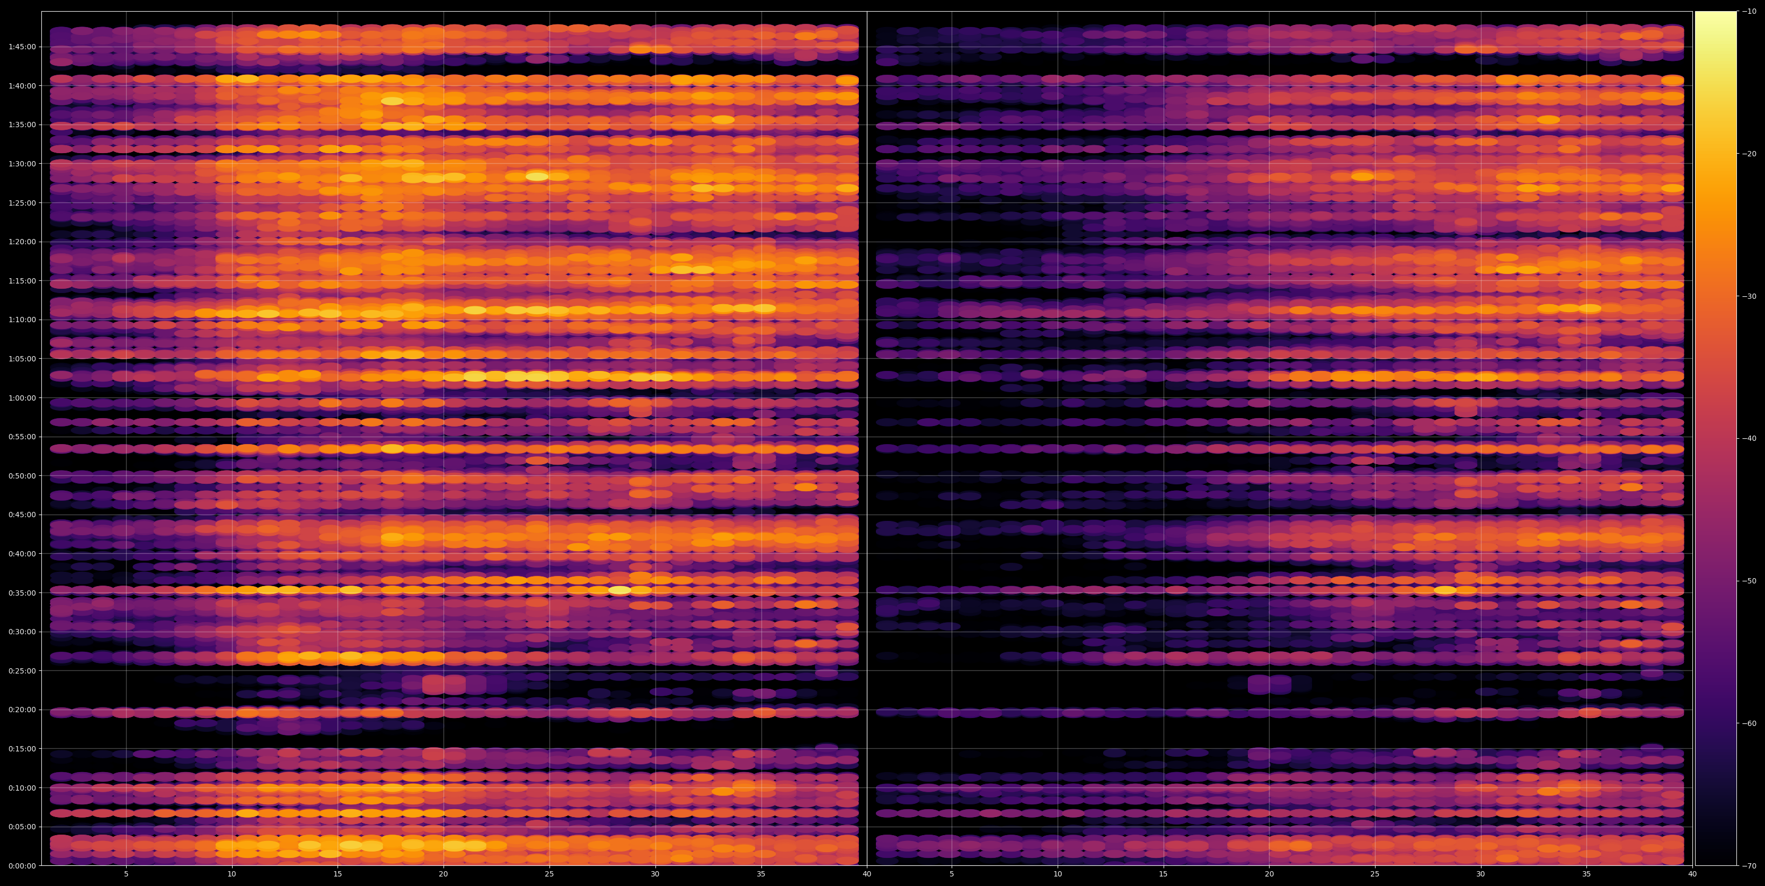Image resolution: width=1765 pixels, height=886 pixels.
Task: Click the 0:05:00 time axis label
Action: click(x=21, y=826)
